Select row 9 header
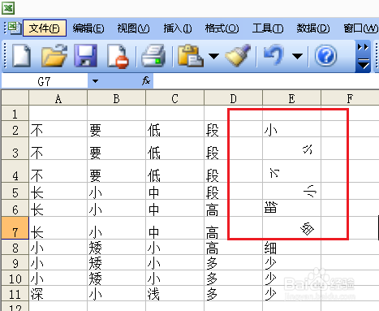The image size is (379, 311). [15, 262]
